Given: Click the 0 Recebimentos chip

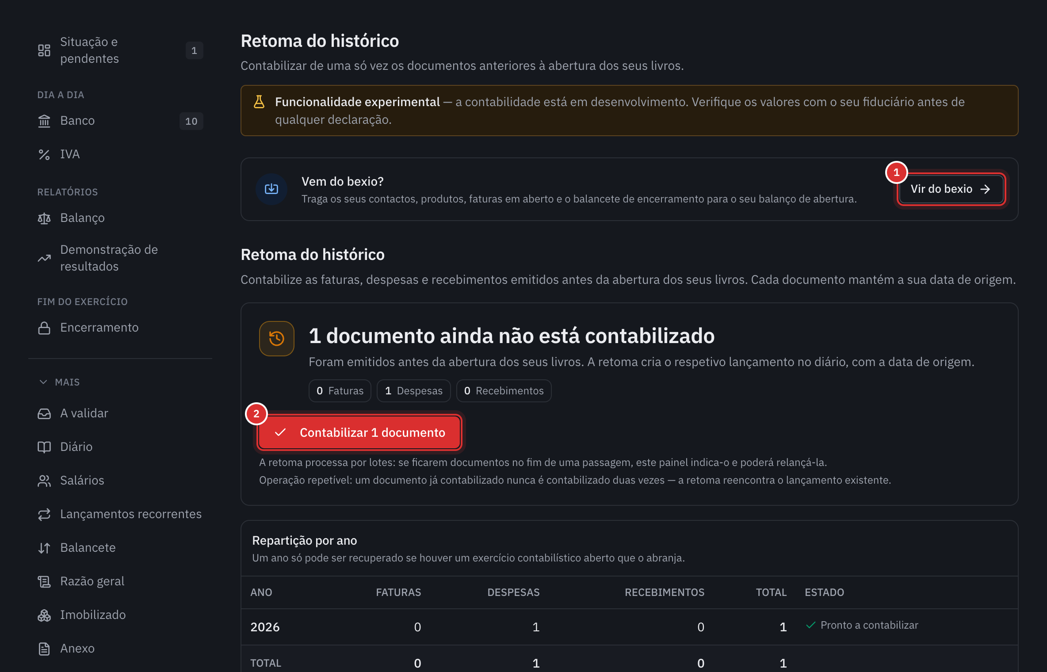Looking at the screenshot, I should click(504, 391).
